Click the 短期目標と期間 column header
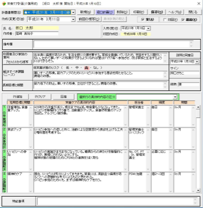The width and height of the screenshot is (203, 208). 20,102
